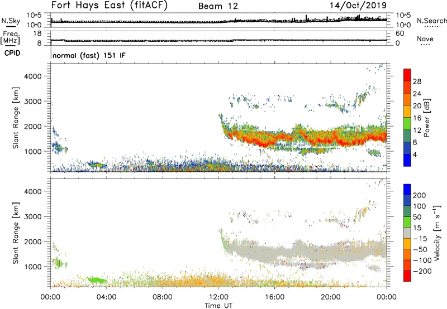The height and width of the screenshot is (309, 447).
Task: Click the '-15' label on the velocity color bar
Action: 420,239
